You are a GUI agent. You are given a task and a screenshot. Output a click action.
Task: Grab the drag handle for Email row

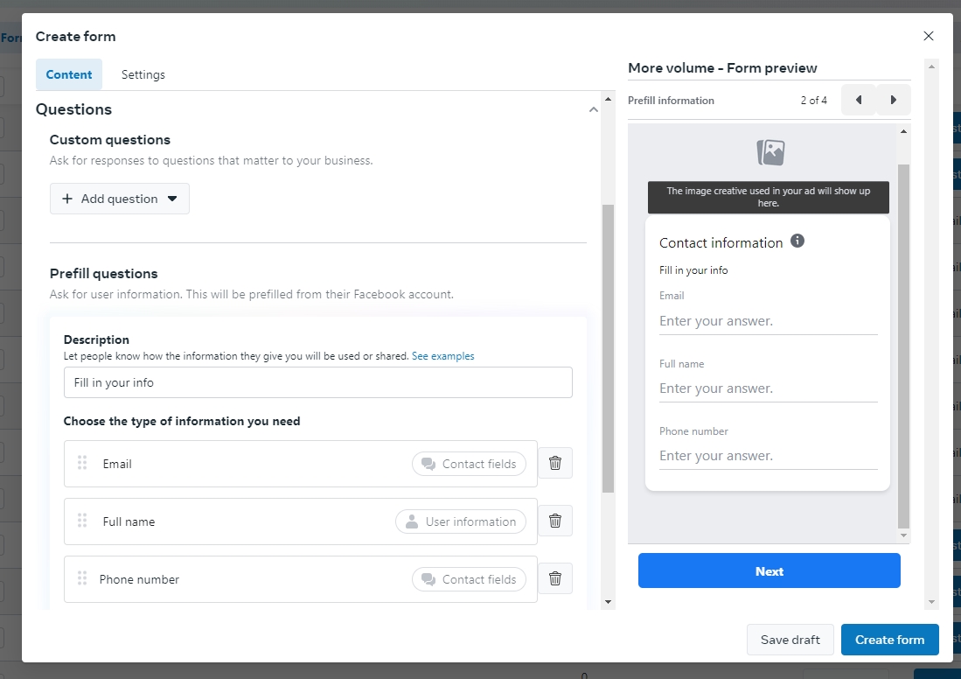(82, 463)
